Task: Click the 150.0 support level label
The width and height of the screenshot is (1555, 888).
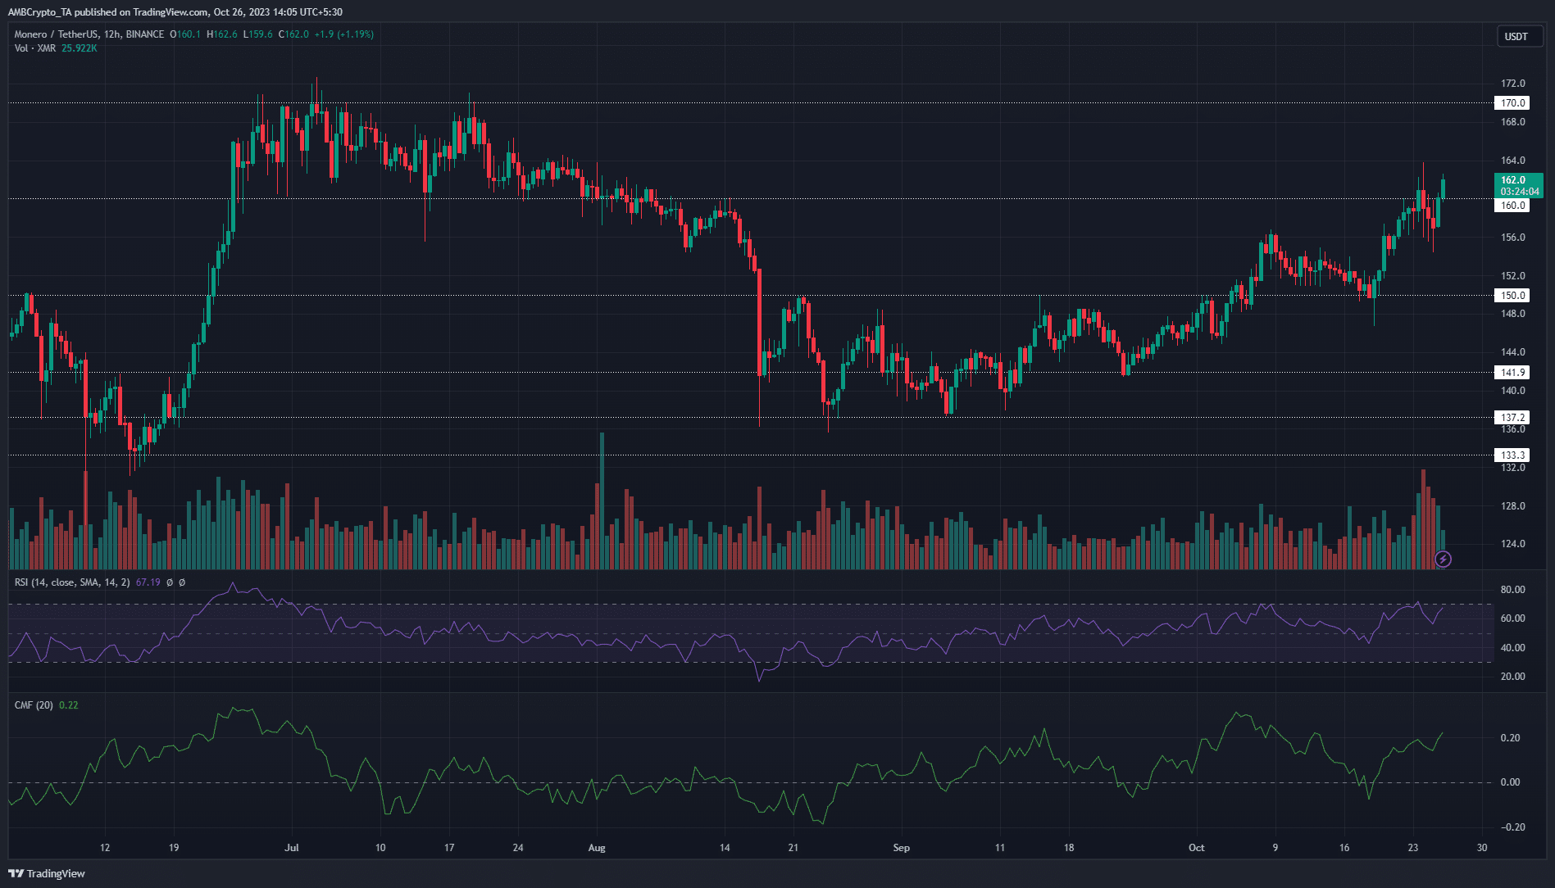Action: coord(1512,296)
